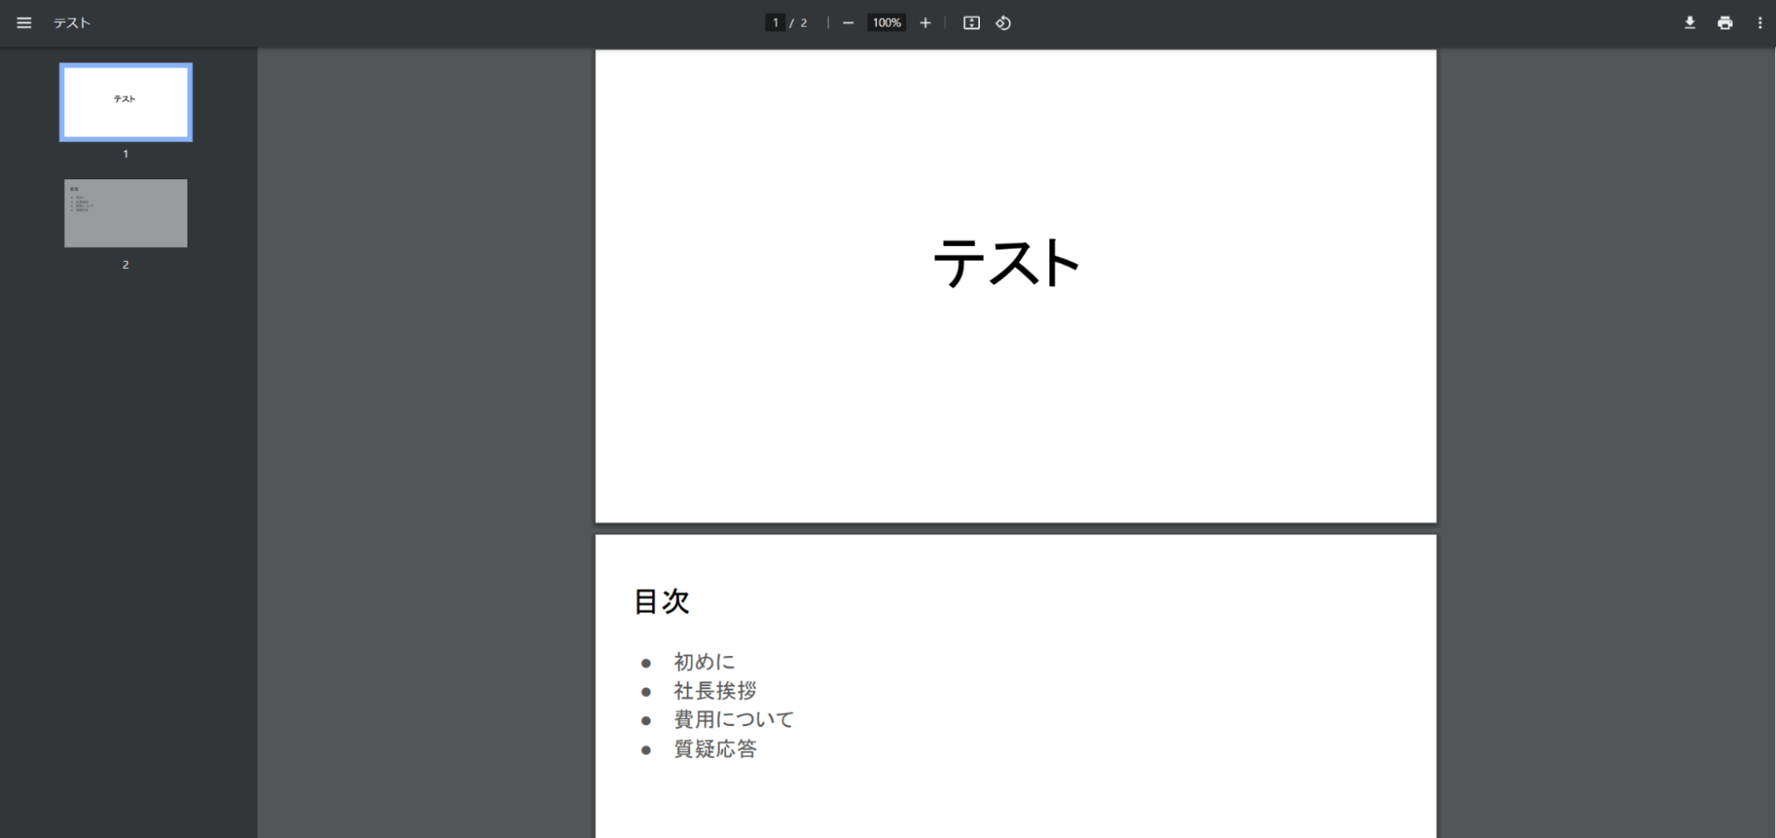Click the large テスト title on page one
Image resolution: width=1776 pixels, height=838 pixels.
click(1006, 264)
